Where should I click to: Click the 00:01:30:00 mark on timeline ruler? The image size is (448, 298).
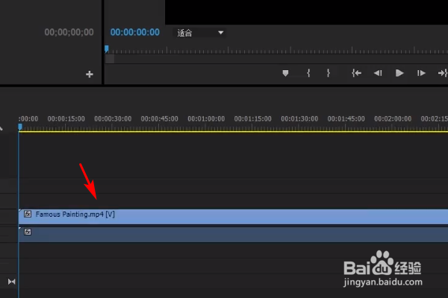tap(299, 118)
